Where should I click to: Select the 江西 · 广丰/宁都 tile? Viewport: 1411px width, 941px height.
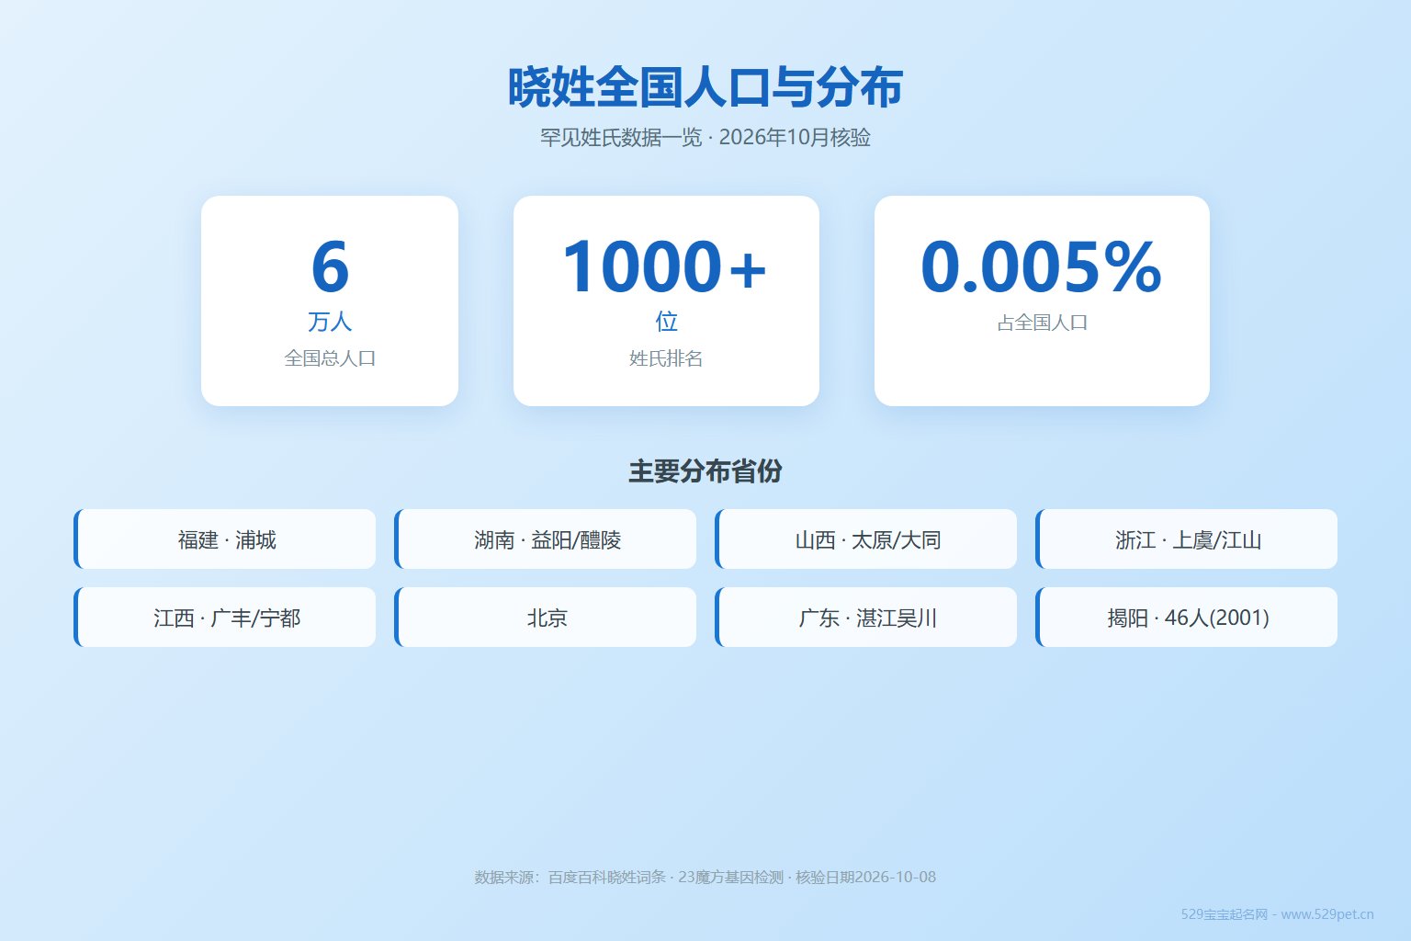tap(225, 618)
